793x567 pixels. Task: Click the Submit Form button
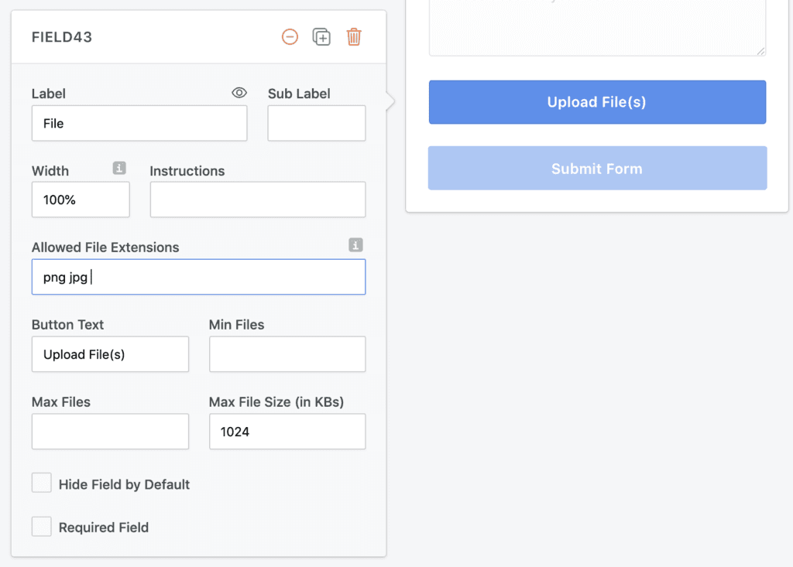[597, 169]
